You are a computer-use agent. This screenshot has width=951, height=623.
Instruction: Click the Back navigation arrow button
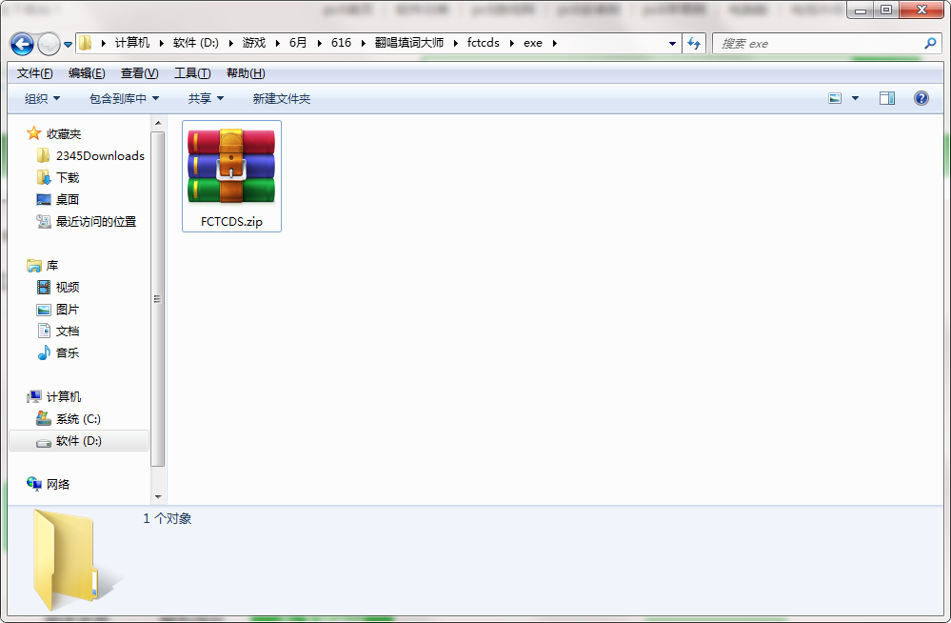(22, 44)
